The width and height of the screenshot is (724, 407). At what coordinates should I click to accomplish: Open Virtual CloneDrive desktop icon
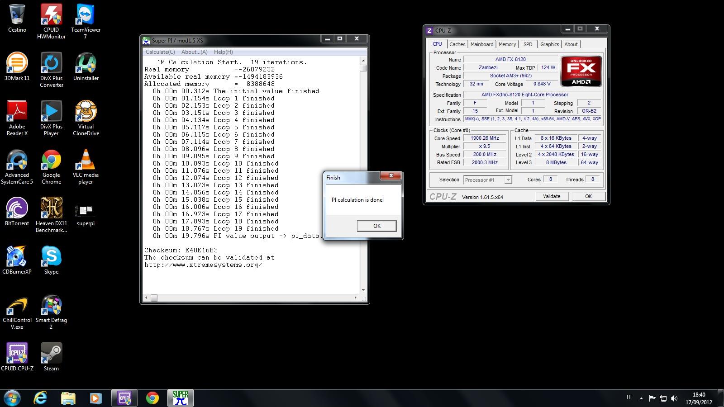[x=86, y=118]
